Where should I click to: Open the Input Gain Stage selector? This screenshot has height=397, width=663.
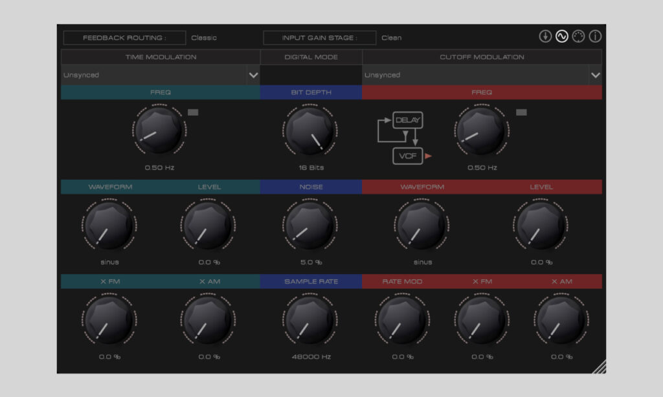[x=320, y=38]
